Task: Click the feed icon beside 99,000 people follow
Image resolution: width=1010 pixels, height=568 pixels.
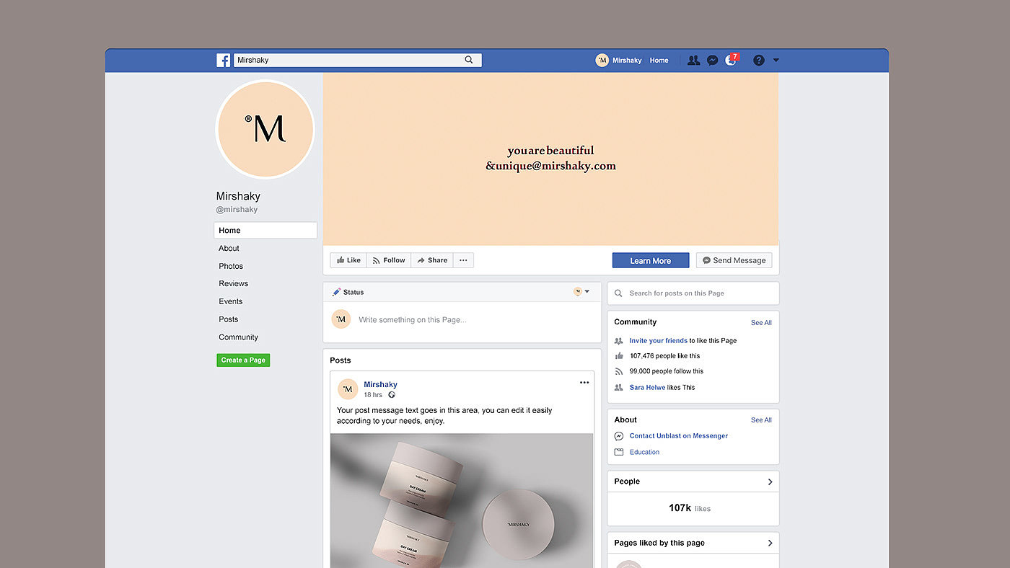Action: click(x=618, y=371)
